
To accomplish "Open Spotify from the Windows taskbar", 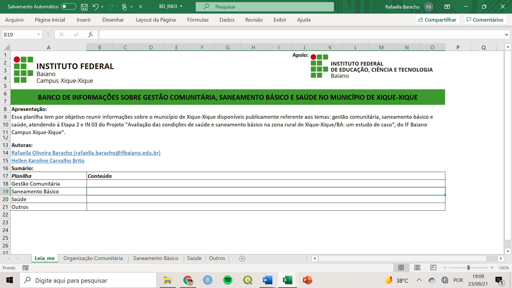I will 227,280.
